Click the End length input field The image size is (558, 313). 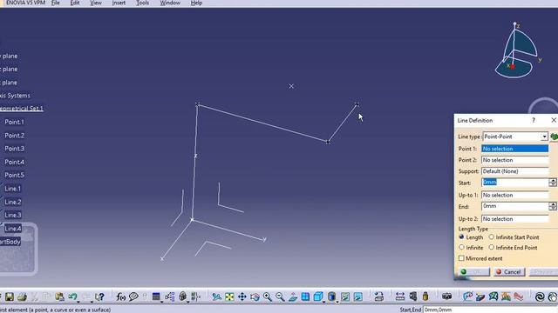514,206
